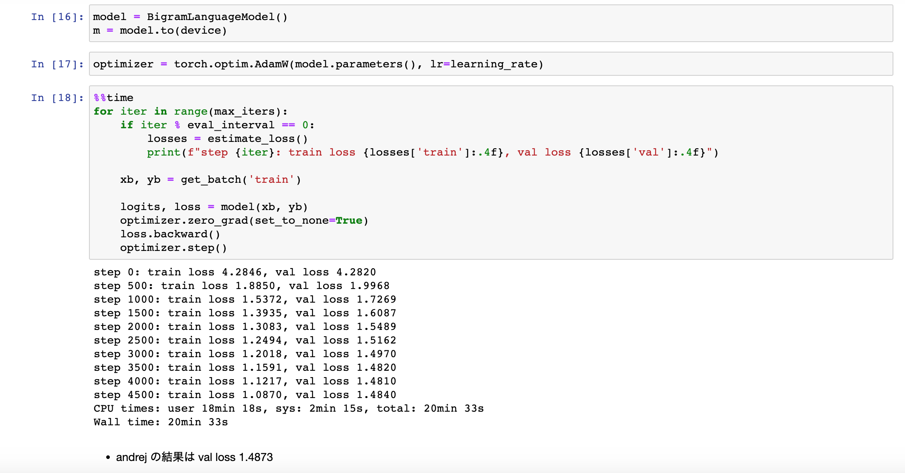
Task: Click the optimizer.zero_grad line
Action: click(x=244, y=220)
